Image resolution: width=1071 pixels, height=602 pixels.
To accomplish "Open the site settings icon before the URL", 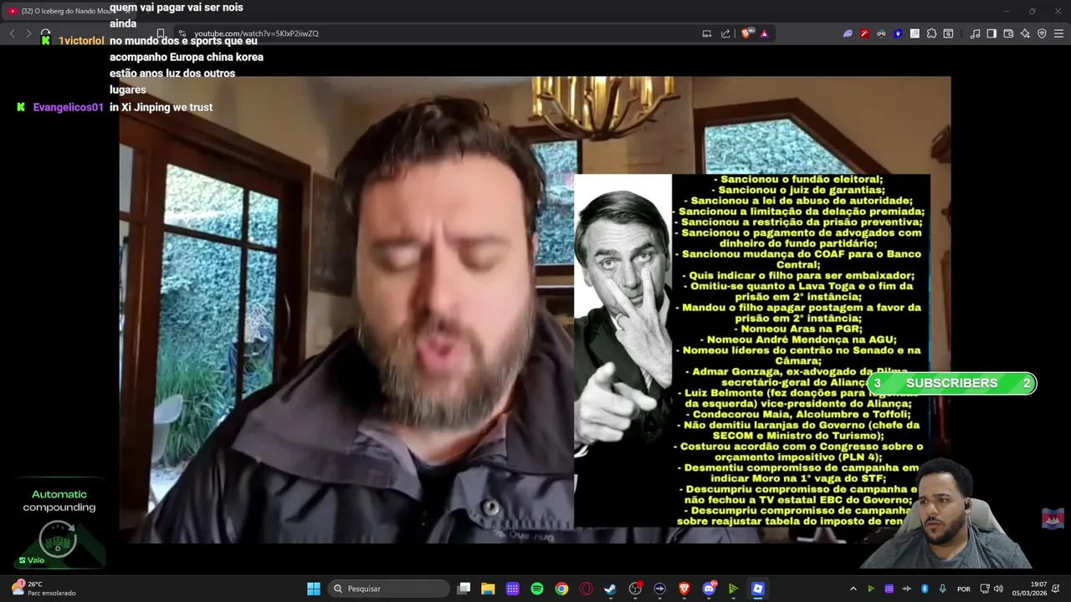I will [x=182, y=33].
